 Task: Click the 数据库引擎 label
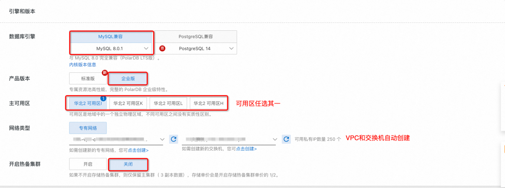pyautogui.click(x=22, y=36)
